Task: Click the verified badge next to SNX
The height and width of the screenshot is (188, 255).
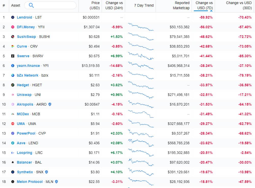Action: 47,172
